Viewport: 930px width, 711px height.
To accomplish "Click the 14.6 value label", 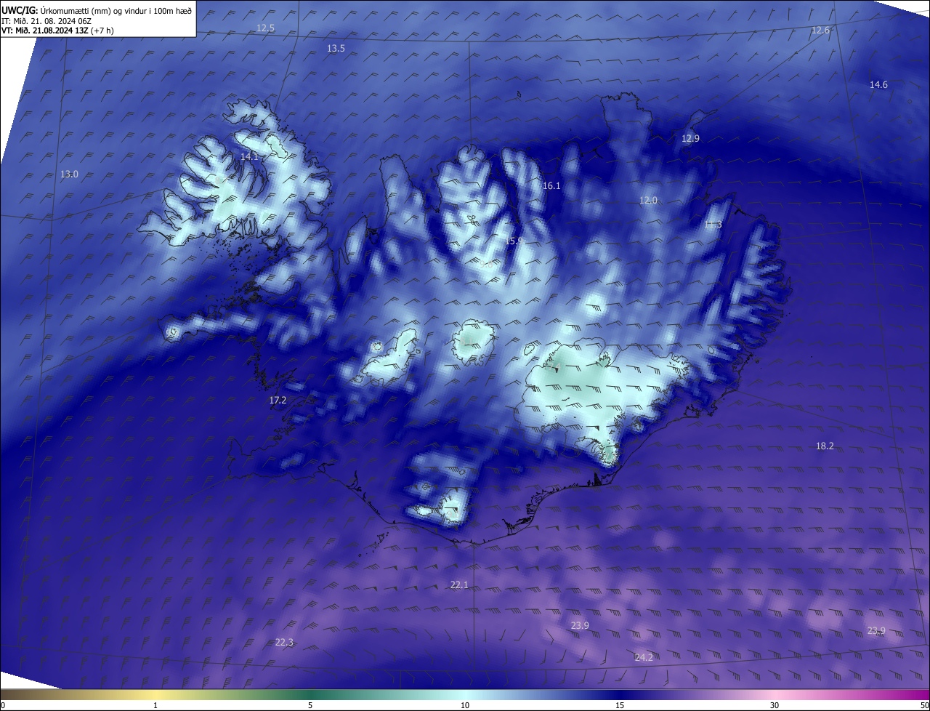I will pyautogui.click(x=878, y=85).
